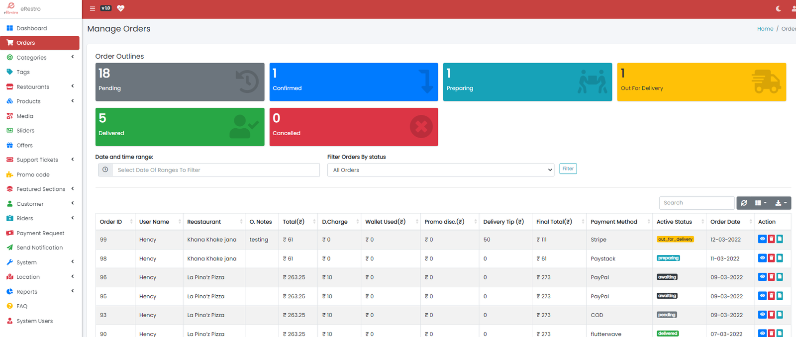The width and height of the screenshot is (796, 337).
Task: Open Send Notification in sidebar
Action: tap(40, 248)
